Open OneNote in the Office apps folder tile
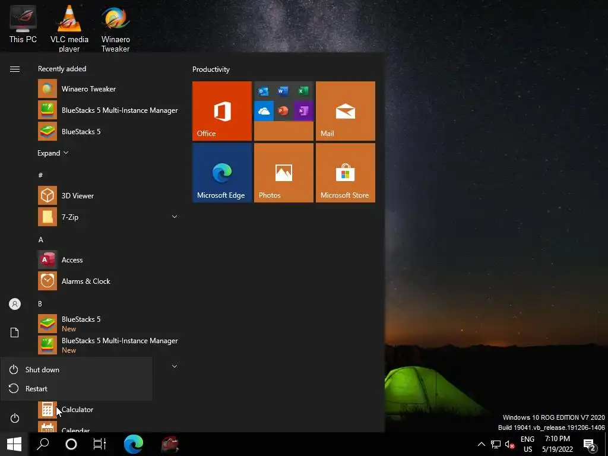This screenshot has width=608, height=456. (x=303, y=111)
